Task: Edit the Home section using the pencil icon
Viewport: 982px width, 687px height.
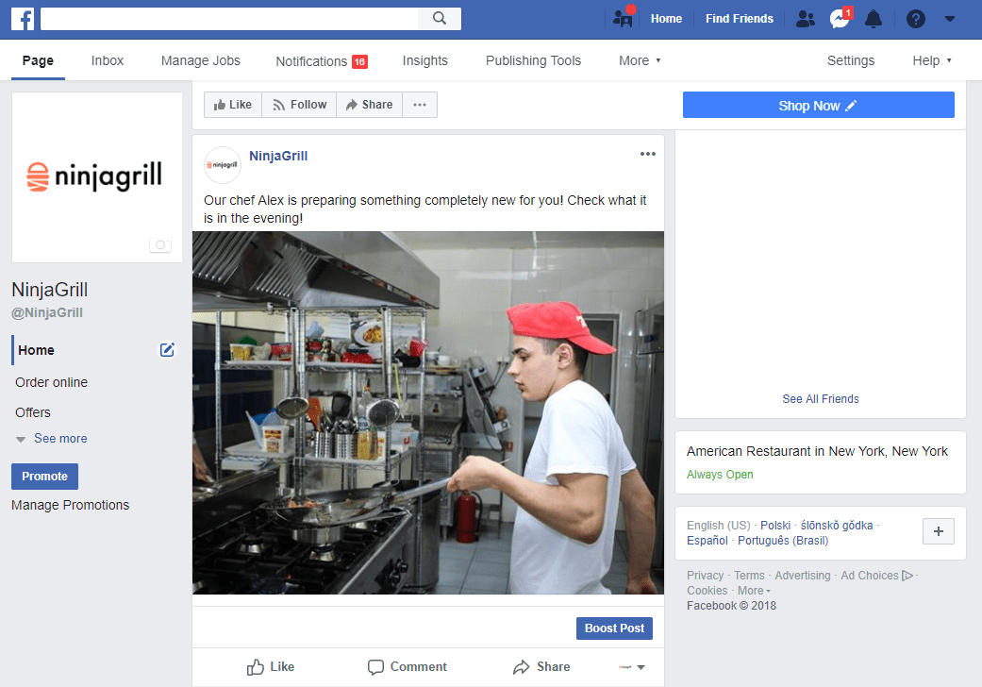Action: (x=167, y=349)
